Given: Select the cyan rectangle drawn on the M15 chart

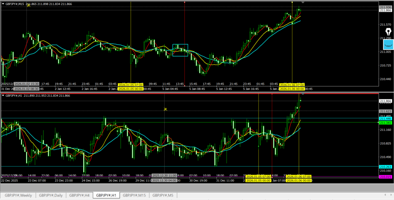Looking at the screenshot, I should point(180,50).
